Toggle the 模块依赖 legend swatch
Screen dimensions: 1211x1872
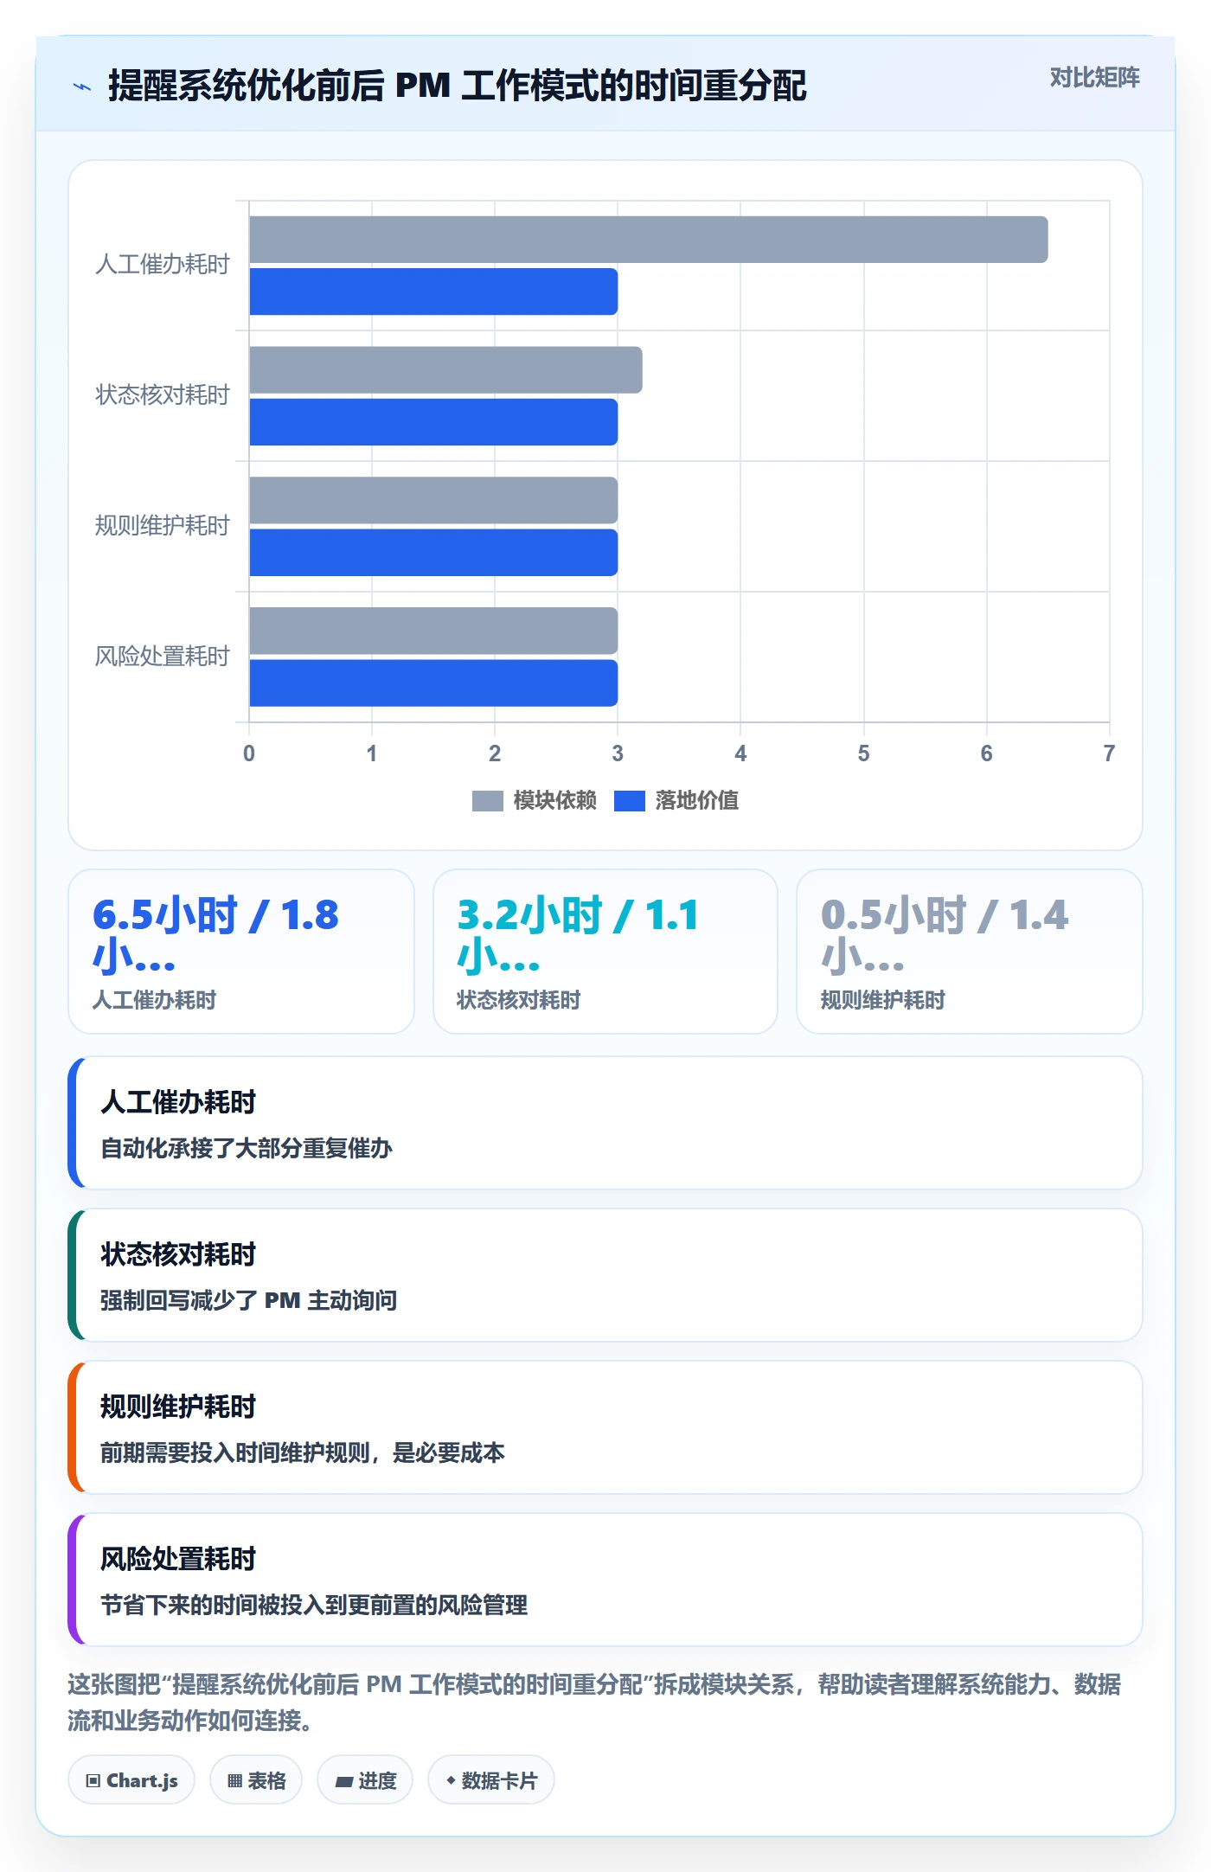[487, 801]
